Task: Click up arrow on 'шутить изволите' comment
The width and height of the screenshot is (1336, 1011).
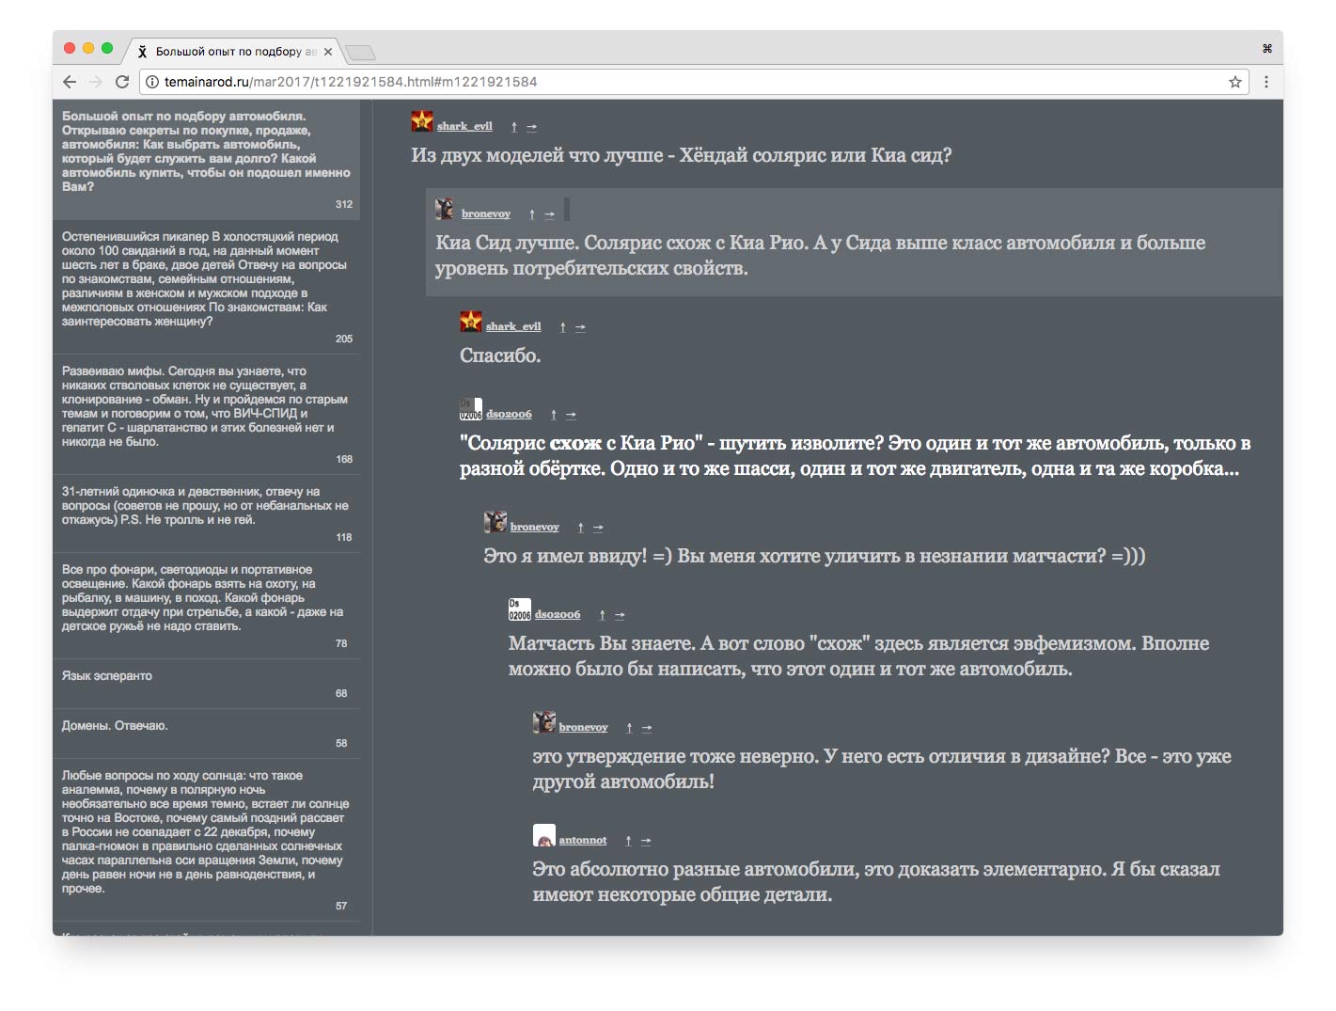Action: click(x=553, y=414)
